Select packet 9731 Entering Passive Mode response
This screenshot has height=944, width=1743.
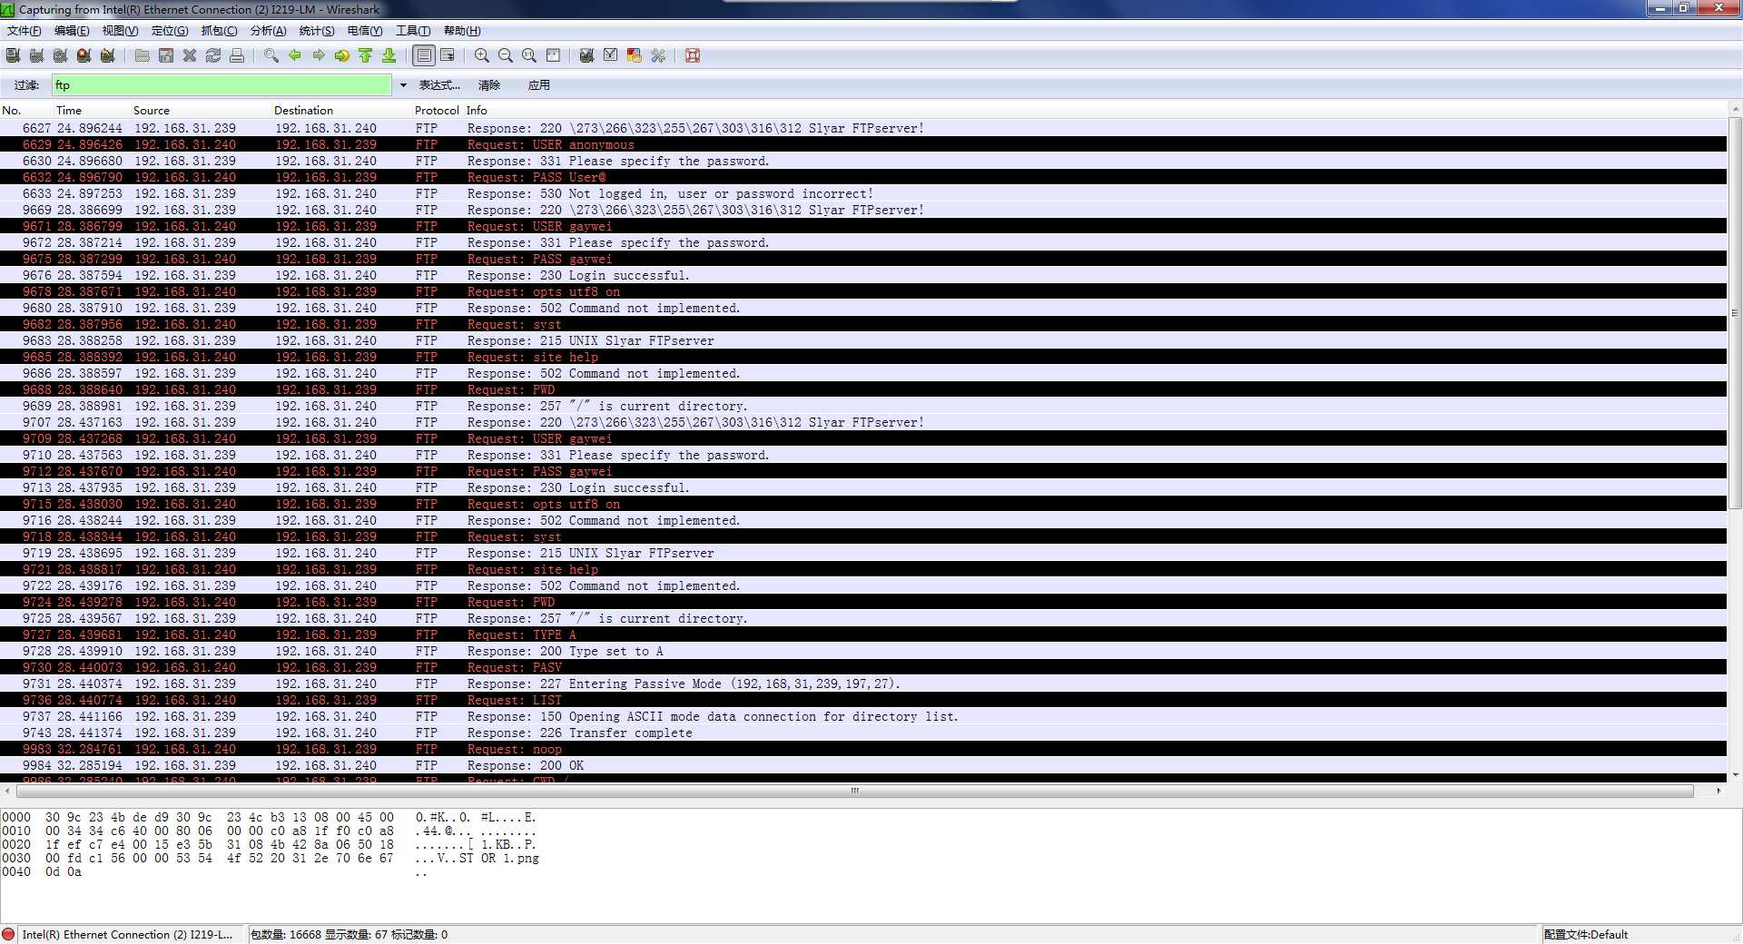863,683
